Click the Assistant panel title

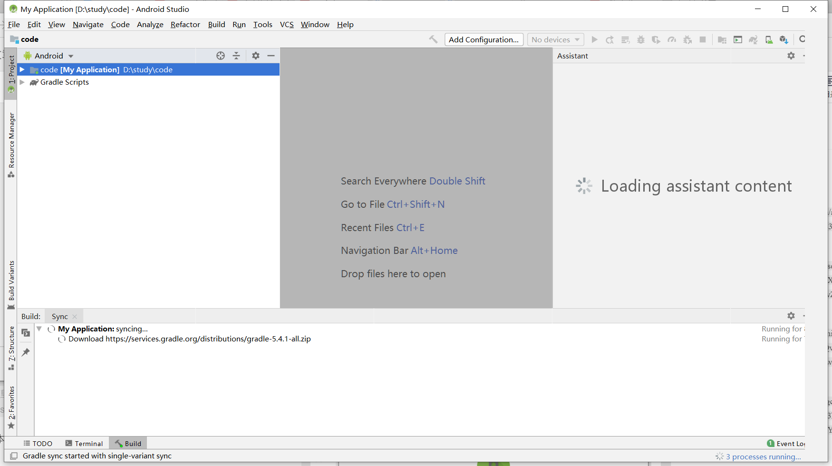click(x=572, y=56)
